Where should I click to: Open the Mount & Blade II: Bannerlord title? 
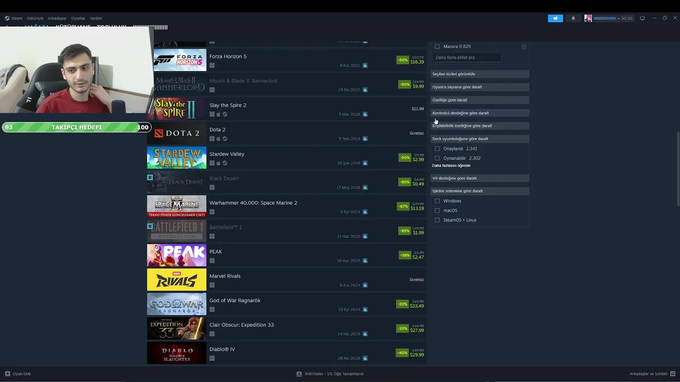pos(243,81)
